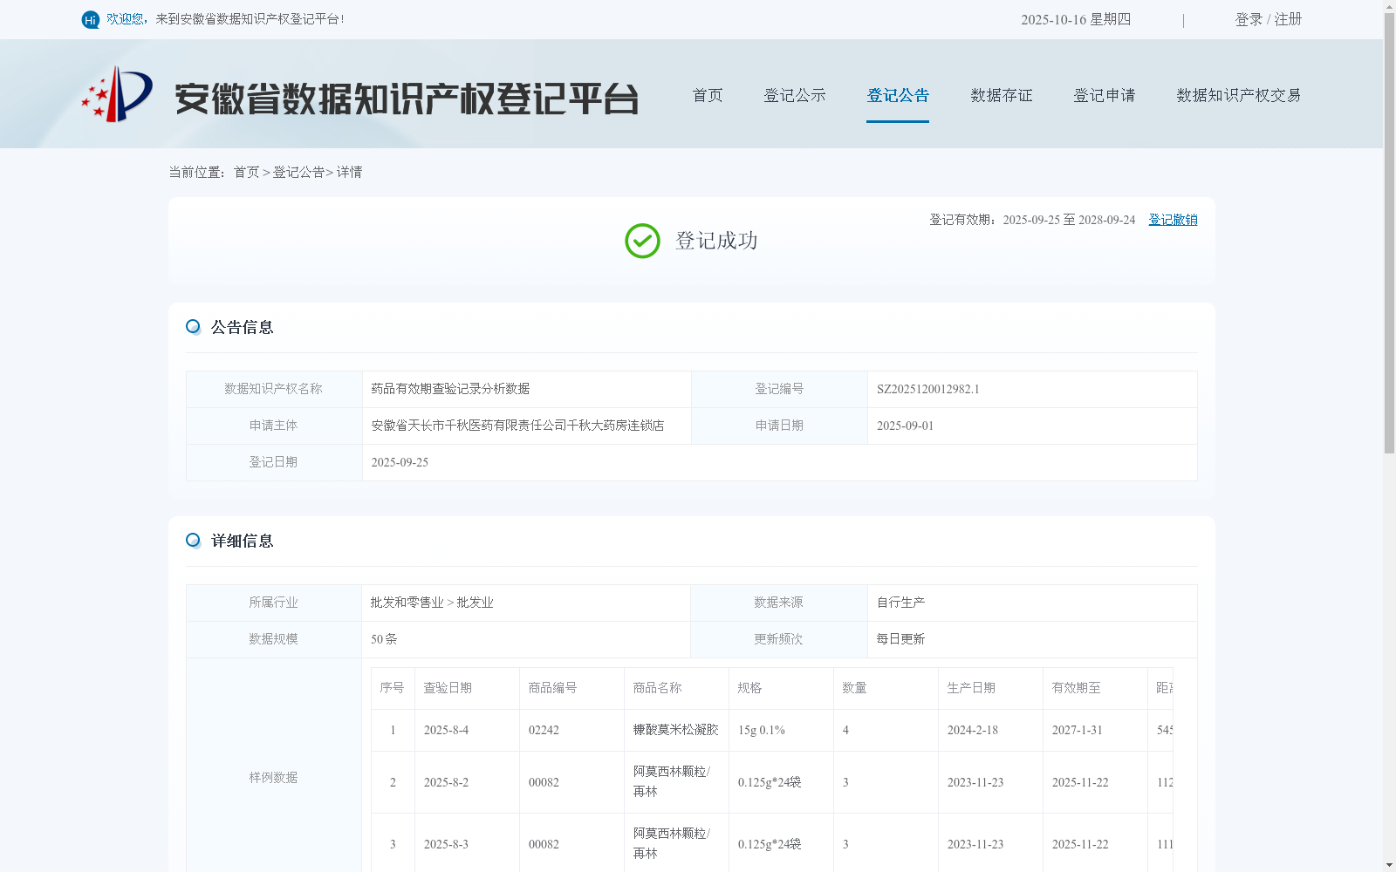The height and width of the screenshot is (872, 1396).
Task: Click industry value 批发和零售业 > 批发业
Action: [432, 603]
